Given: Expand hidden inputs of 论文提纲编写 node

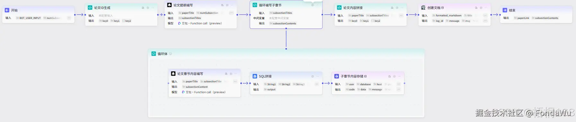Looking at the screenshot, I should tap(231, 13).
